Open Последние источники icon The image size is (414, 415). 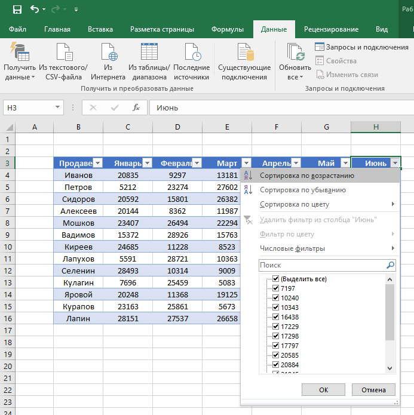point(192,52)
